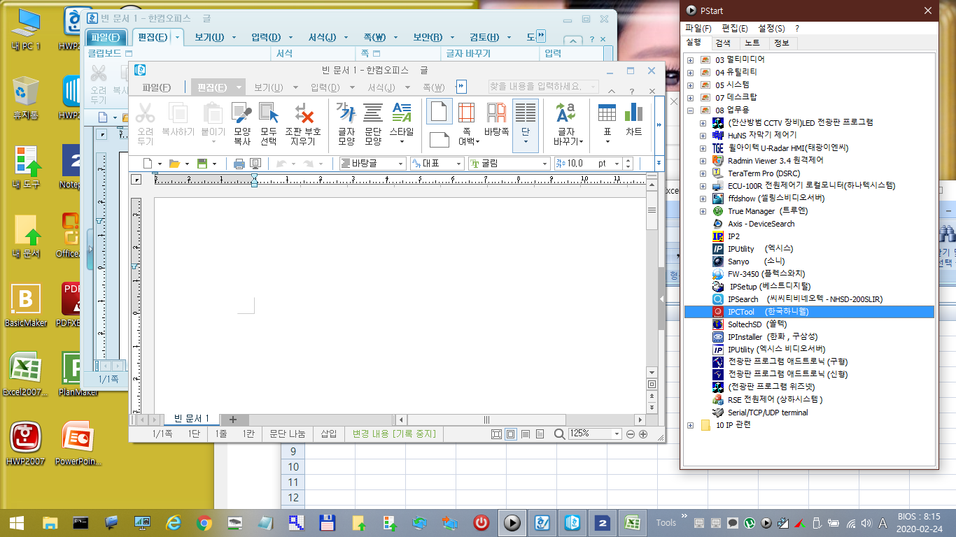Click the print icon in toolbar
The width and height of the screenshot is (956, 537).
[x=239, y=164]
